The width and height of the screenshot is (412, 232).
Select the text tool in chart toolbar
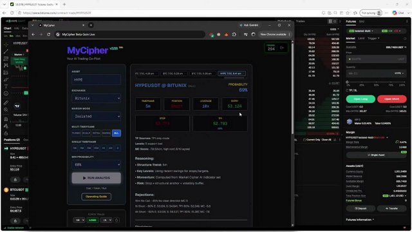[x=6, y=86]
